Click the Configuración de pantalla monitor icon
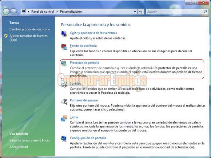211x158 pixels. pos(64,139)
